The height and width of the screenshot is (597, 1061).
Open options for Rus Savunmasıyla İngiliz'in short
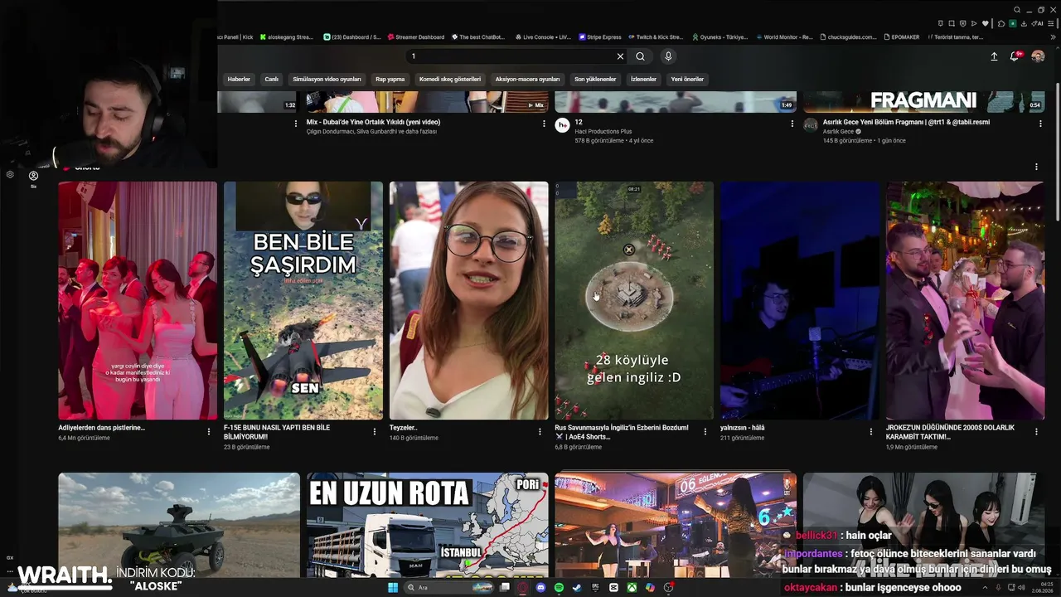click(705, 431)
